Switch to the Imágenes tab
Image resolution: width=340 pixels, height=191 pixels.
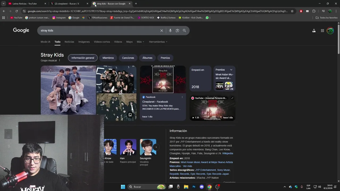[x=84, y=42]
